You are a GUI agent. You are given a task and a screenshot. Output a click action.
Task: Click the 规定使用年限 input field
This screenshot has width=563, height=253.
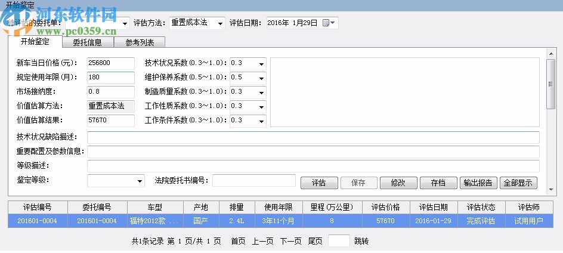(110, 78)
